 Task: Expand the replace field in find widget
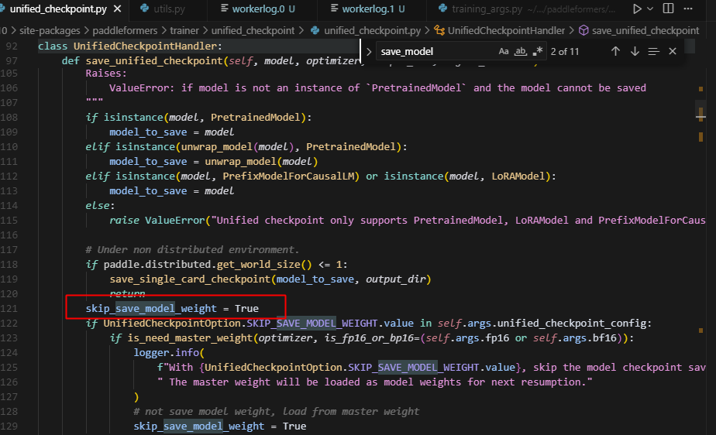[368, 51]
